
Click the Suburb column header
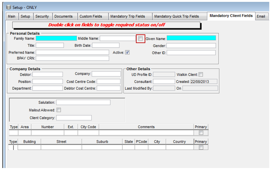(102, 142)
